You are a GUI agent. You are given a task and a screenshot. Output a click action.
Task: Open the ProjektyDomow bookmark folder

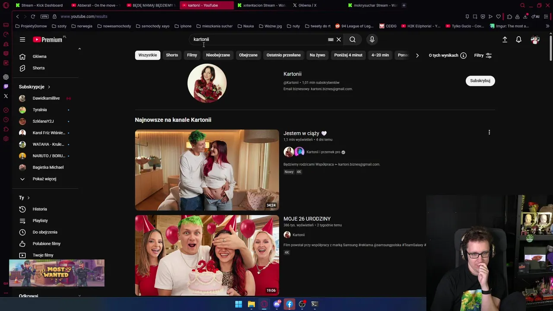[31, 26]
